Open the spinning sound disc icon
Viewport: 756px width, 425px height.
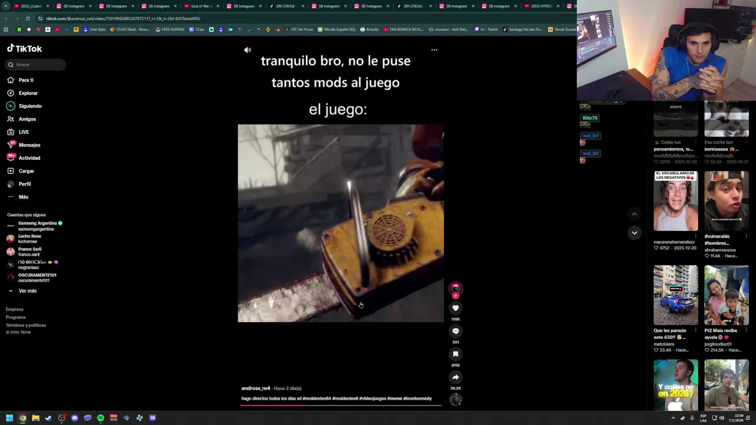(x=455, y=400)
